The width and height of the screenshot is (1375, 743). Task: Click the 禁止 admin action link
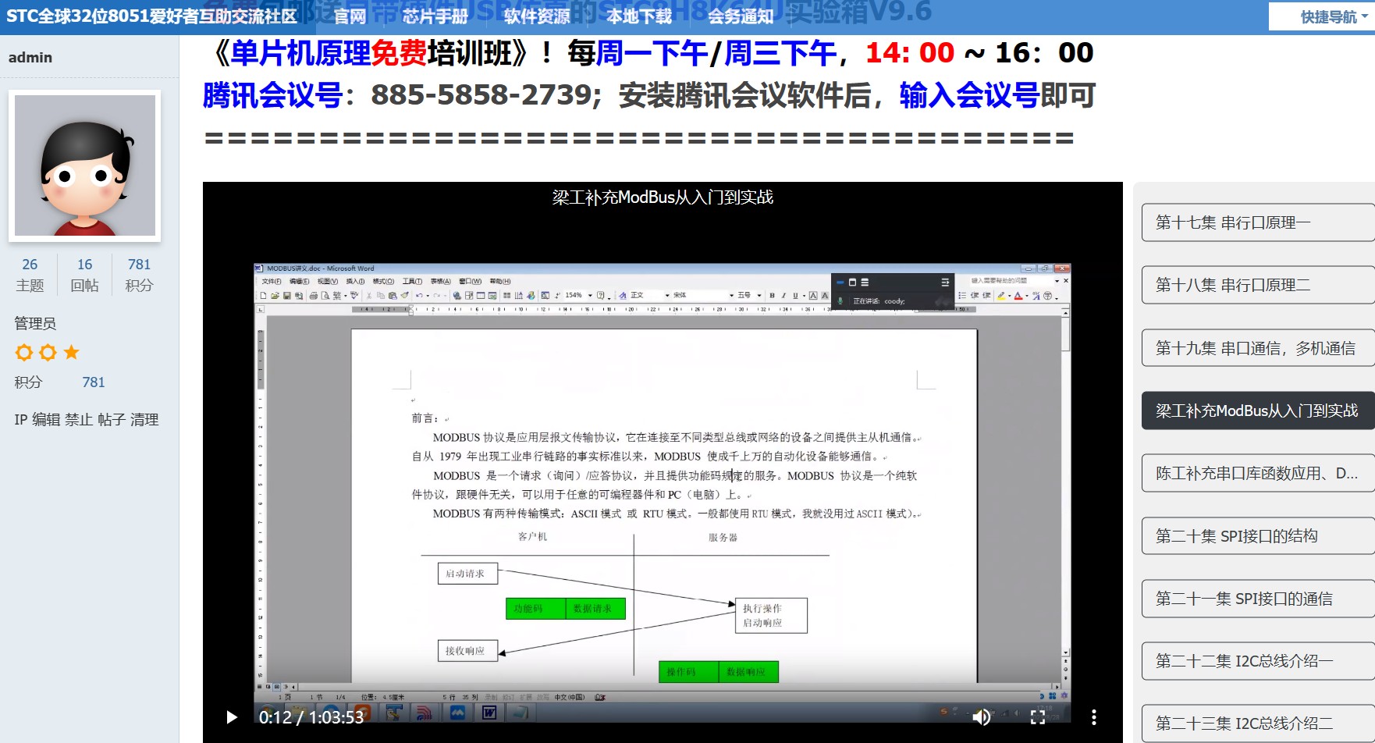coord(79,420)
